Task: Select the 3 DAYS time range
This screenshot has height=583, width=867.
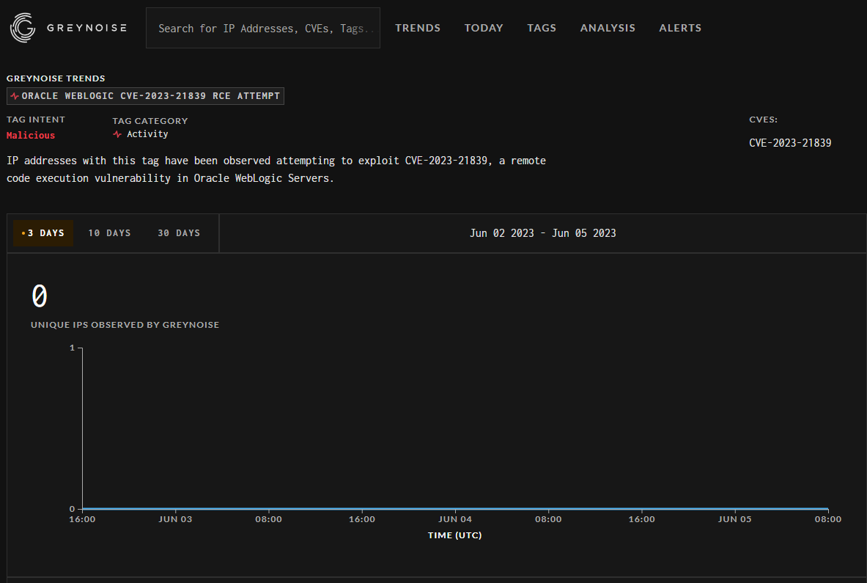Action: click(x=43, y=233)
